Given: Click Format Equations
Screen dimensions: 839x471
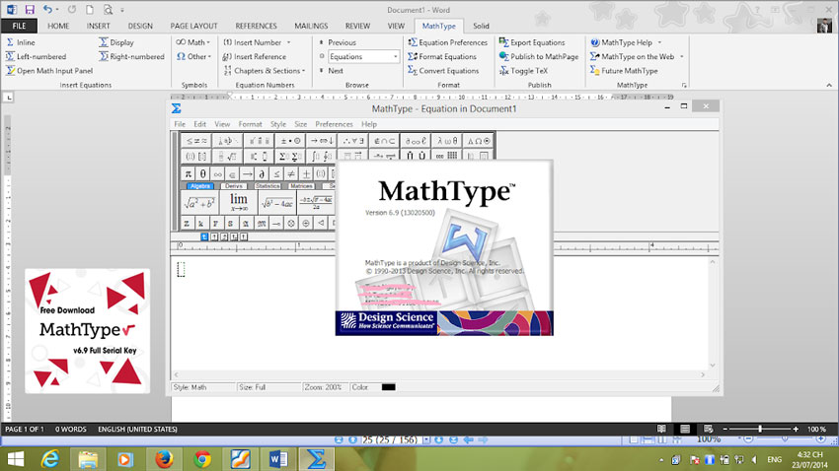Looking at the screenshot, I should 442,56.
